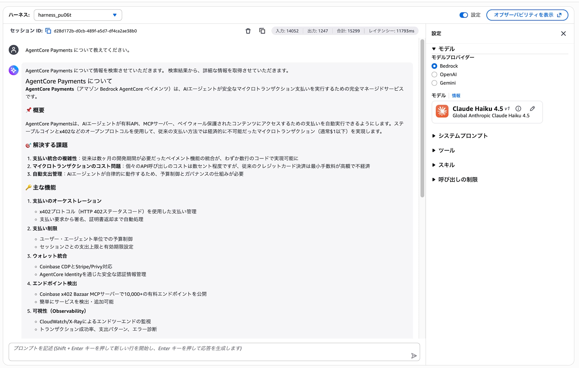Open the 情報 link next to モデル
This screenshot has height=368, width=579.
pyautogui.click(x=456, y=95)
